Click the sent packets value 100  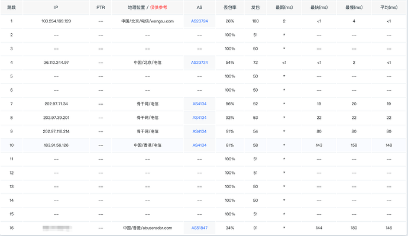[x=255, y=21]
